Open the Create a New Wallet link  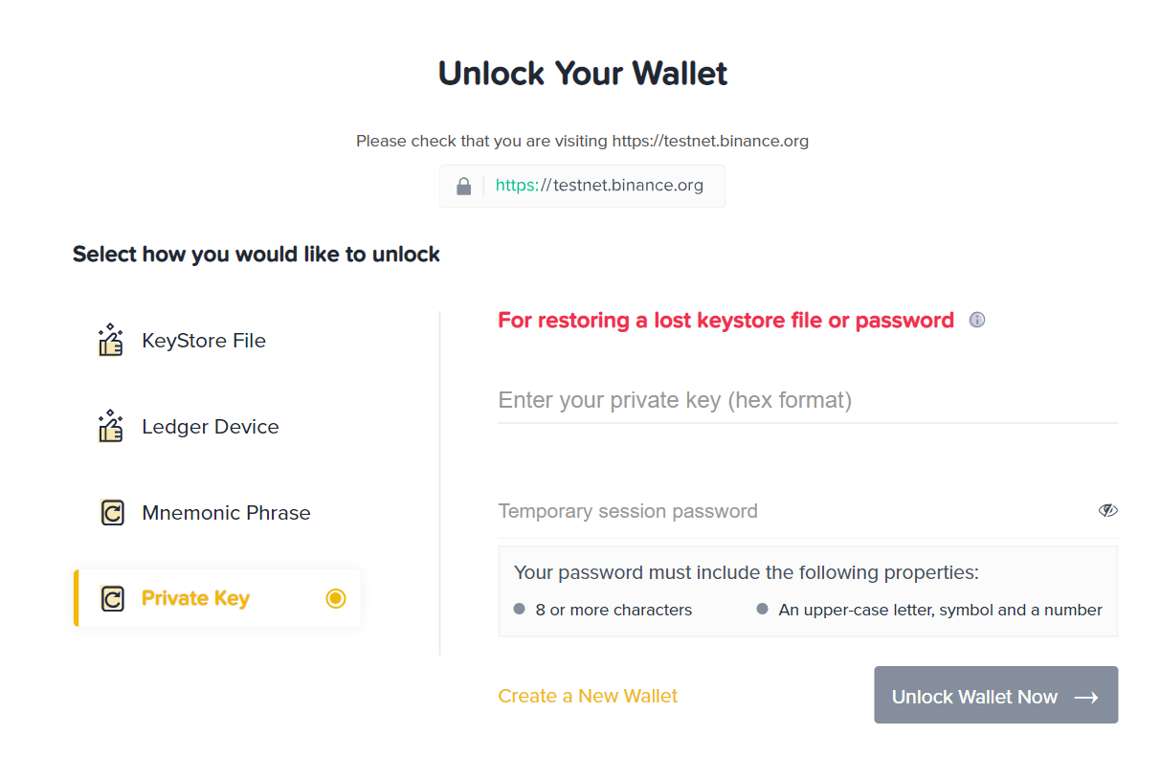(588, 695)
